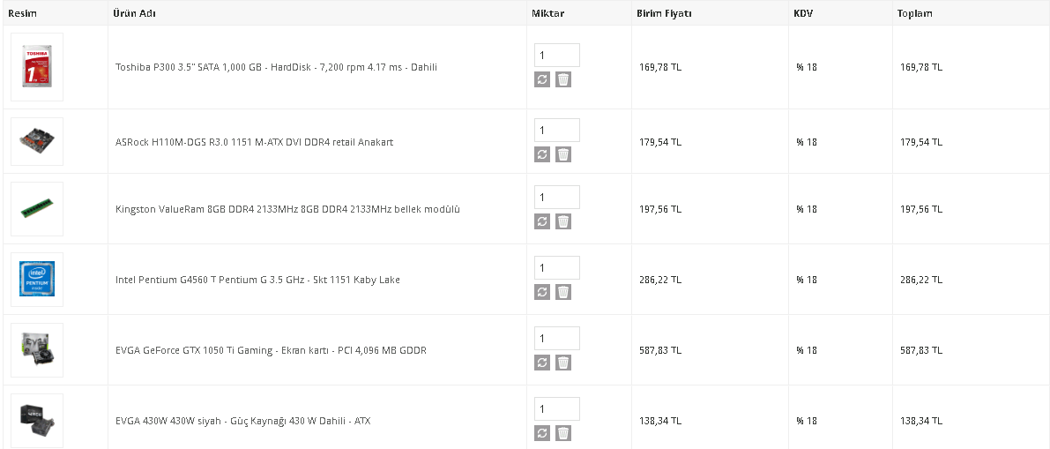Click quantity field for Toshiba P300 hard disk
The width and height of the screenshot is (1050, 449).
(556, 55)
